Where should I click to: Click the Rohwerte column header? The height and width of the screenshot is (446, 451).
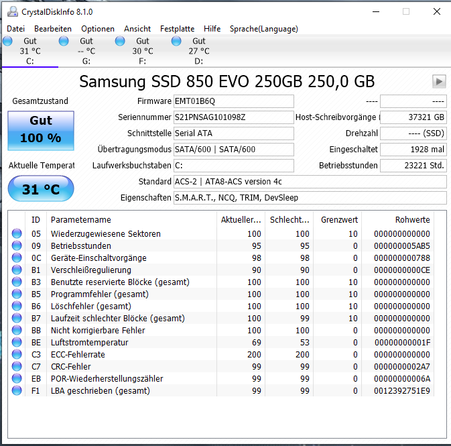(x=398, y=220)
